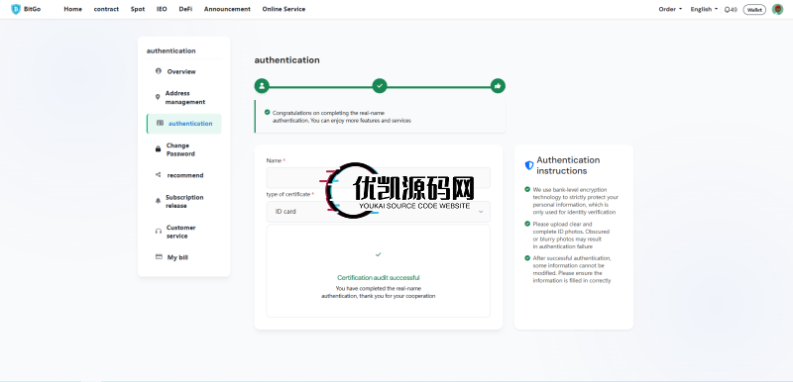Open recommend in the sidebar
793x382 pixels.
click(x=184, y=175)
